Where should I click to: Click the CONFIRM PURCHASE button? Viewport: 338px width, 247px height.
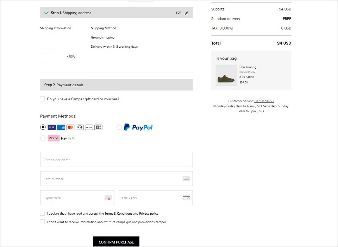117,242
